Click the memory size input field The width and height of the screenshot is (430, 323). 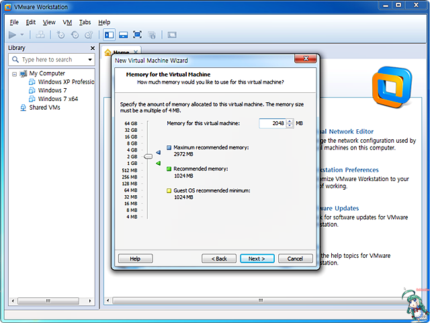click(273, 123)
